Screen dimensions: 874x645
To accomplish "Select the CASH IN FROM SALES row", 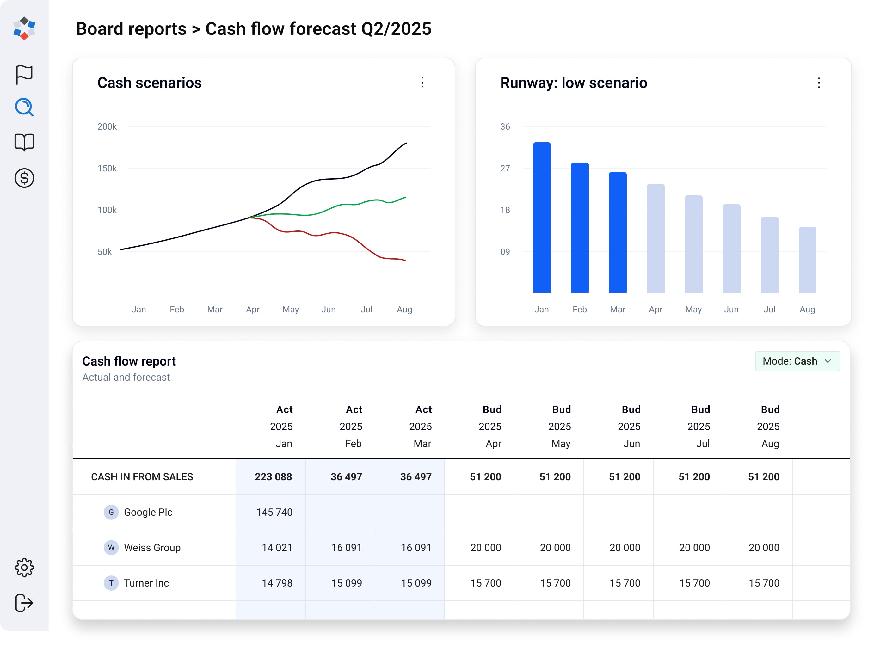I will 142,477.
